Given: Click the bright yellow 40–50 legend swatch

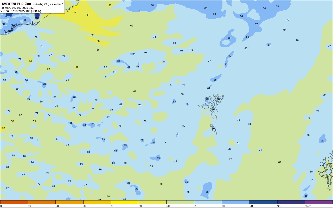Looking at the screenshot, I should pos(125,202).
